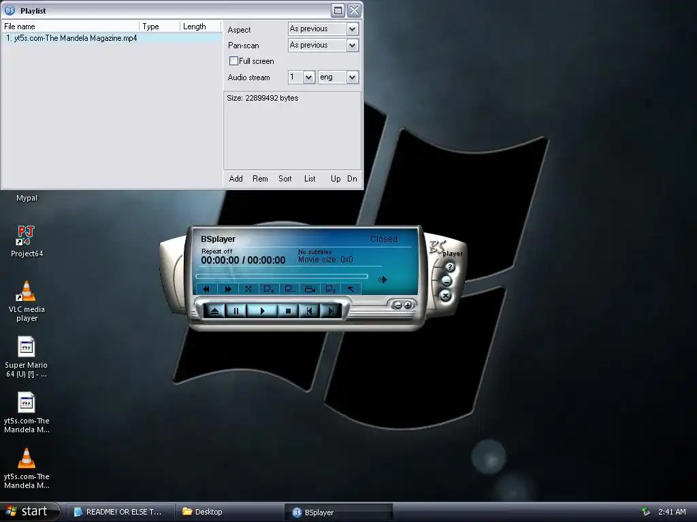Skip to next track in BSplayer
This screenshot has width=697, height=522.
(331, 311)
